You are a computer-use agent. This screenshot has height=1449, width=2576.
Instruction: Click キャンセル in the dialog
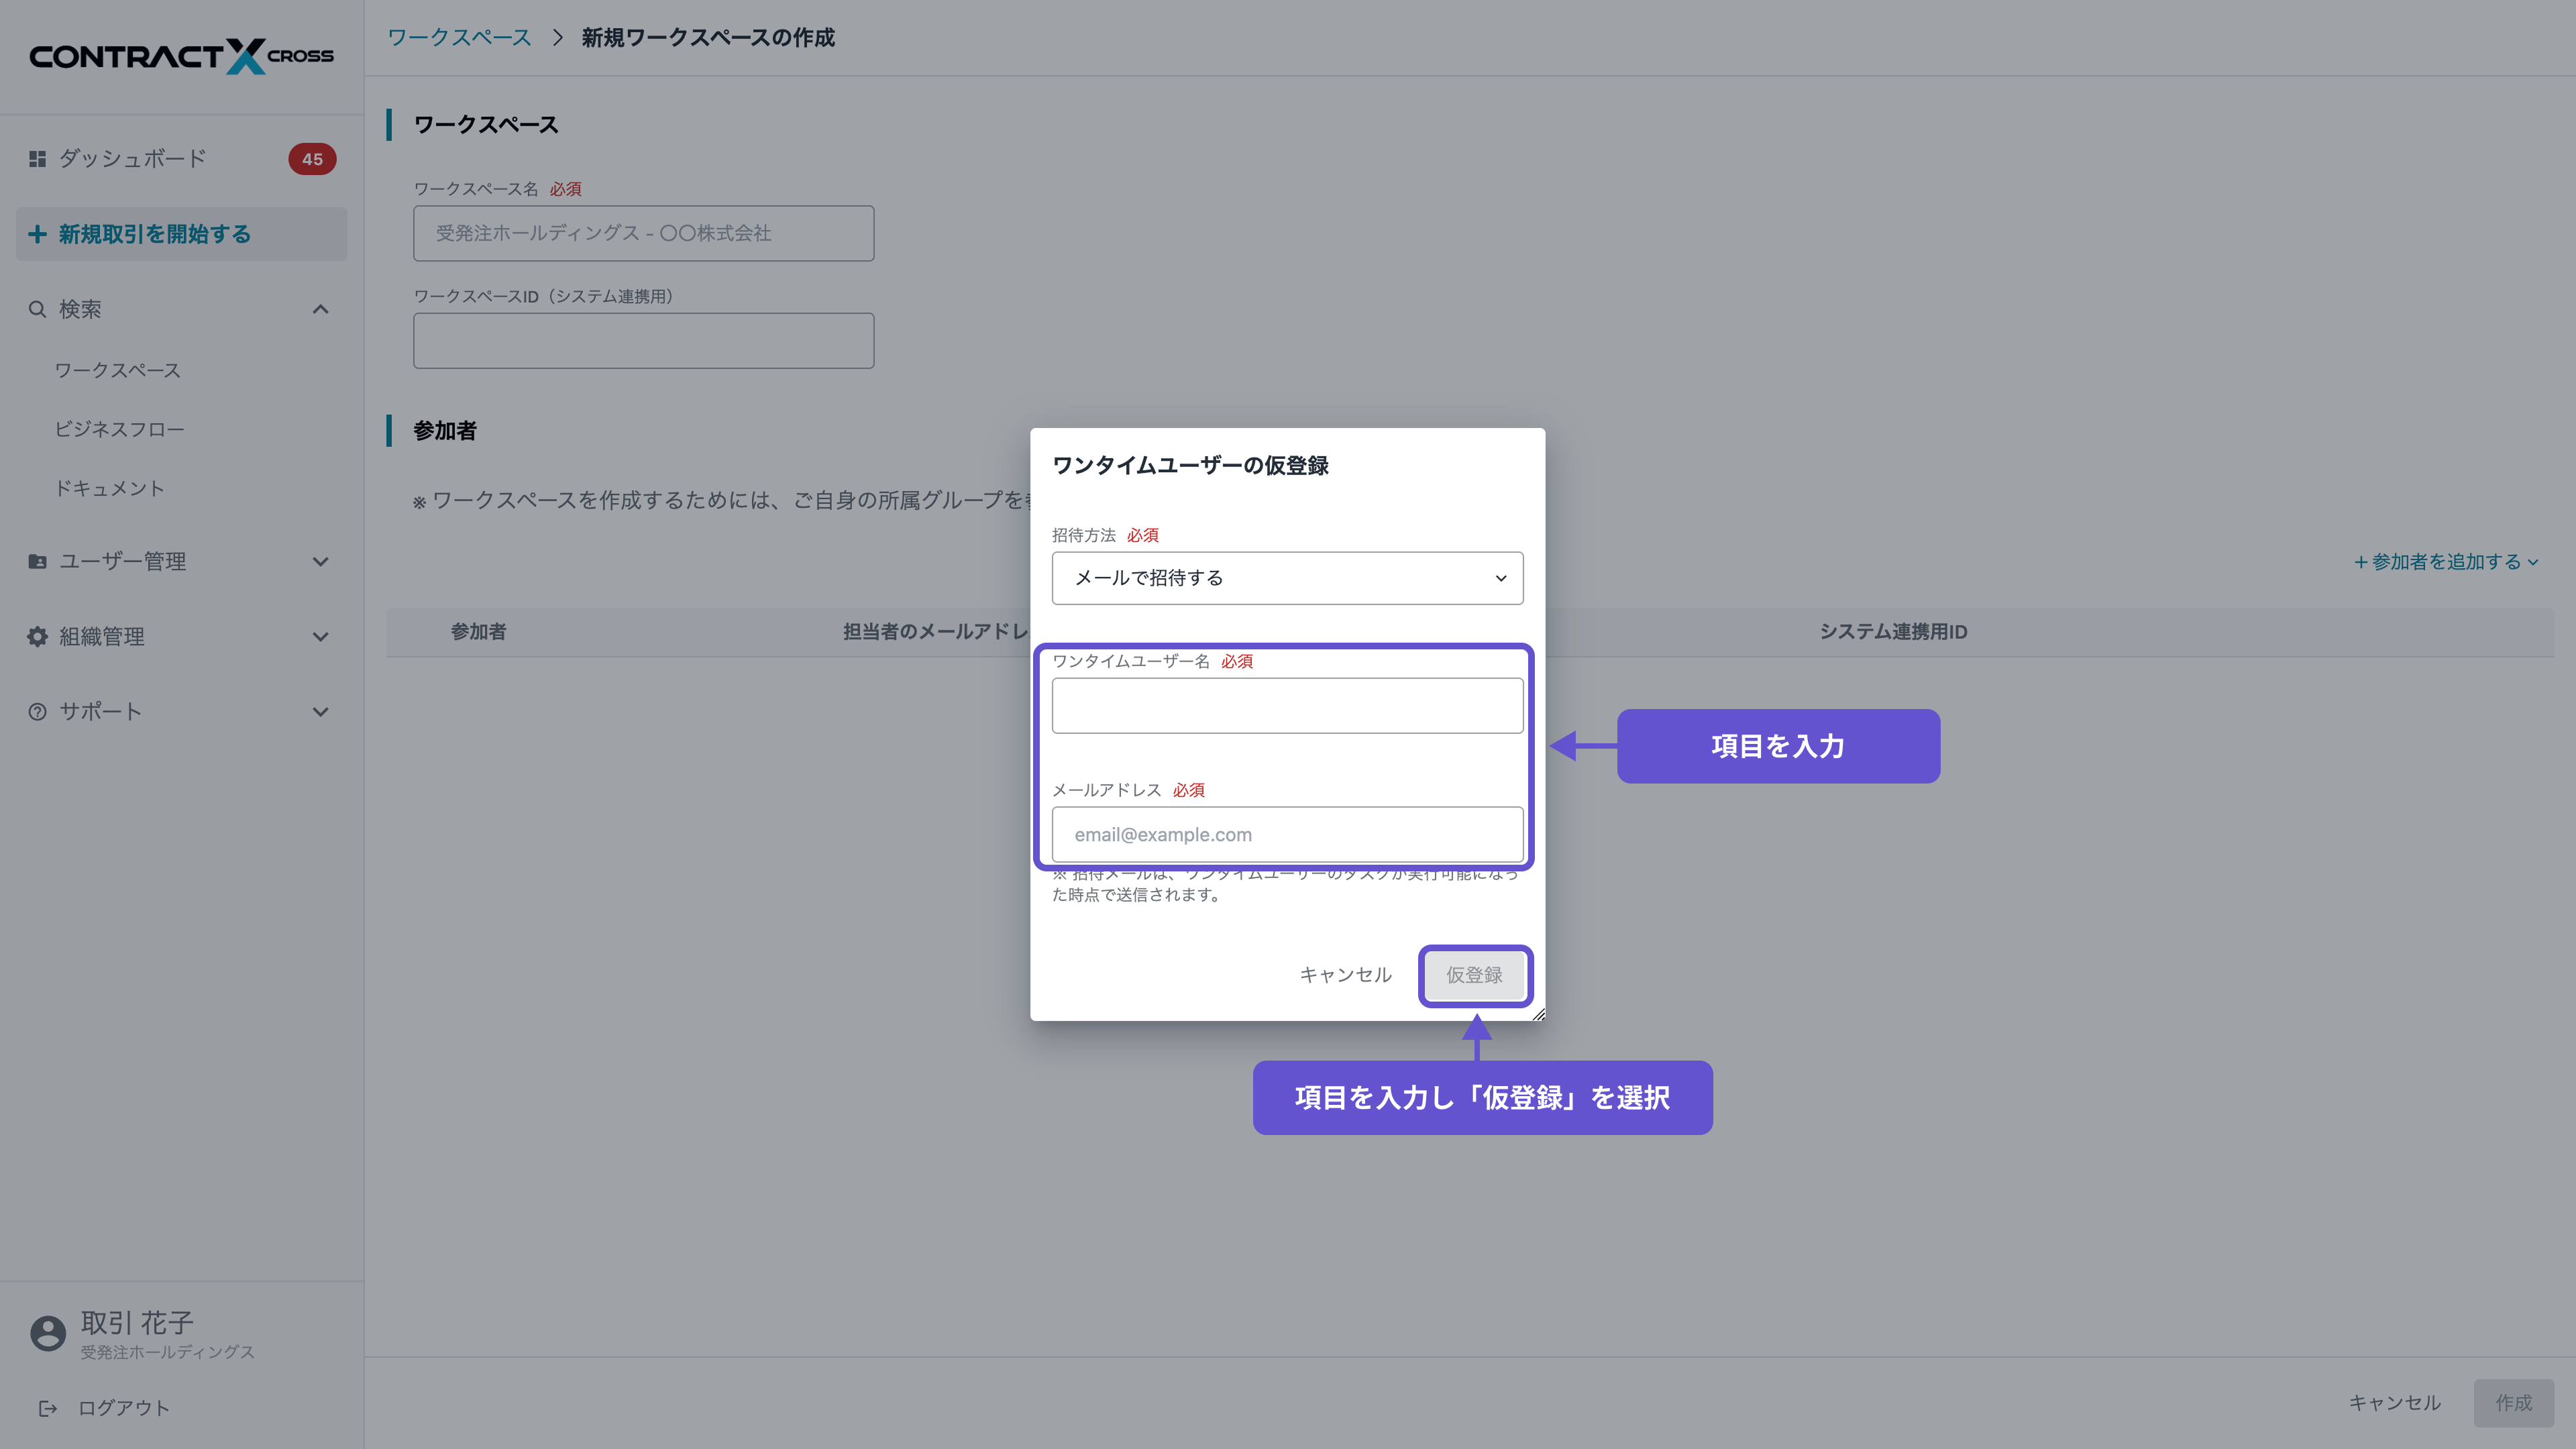[x=1345, y=975]
